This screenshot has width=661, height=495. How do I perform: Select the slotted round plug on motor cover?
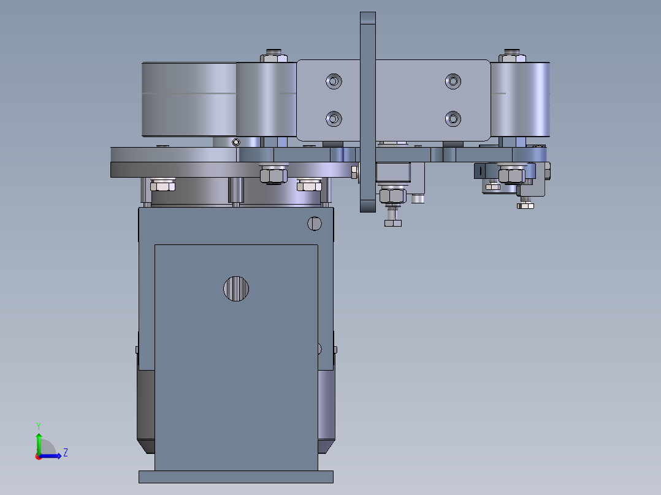[236, 289]
